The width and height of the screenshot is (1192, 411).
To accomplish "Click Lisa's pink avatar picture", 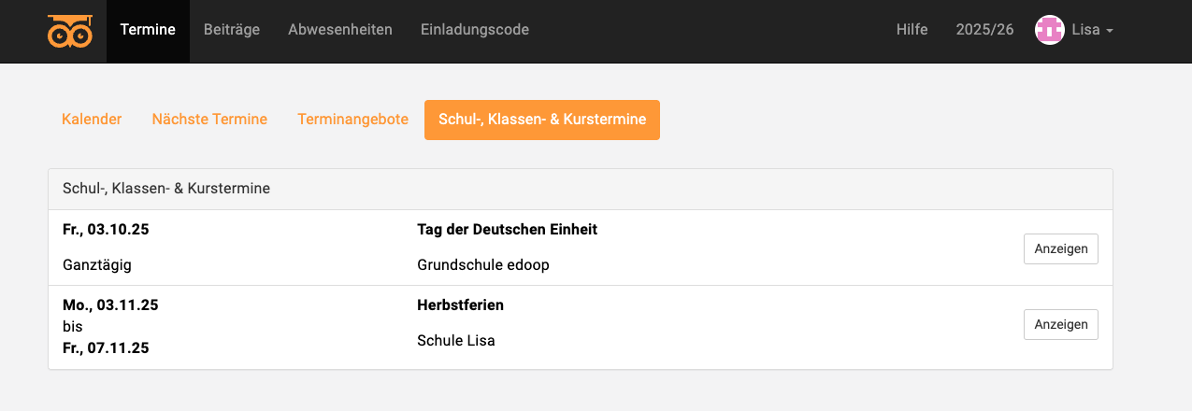I will [x=1050, y=30].
